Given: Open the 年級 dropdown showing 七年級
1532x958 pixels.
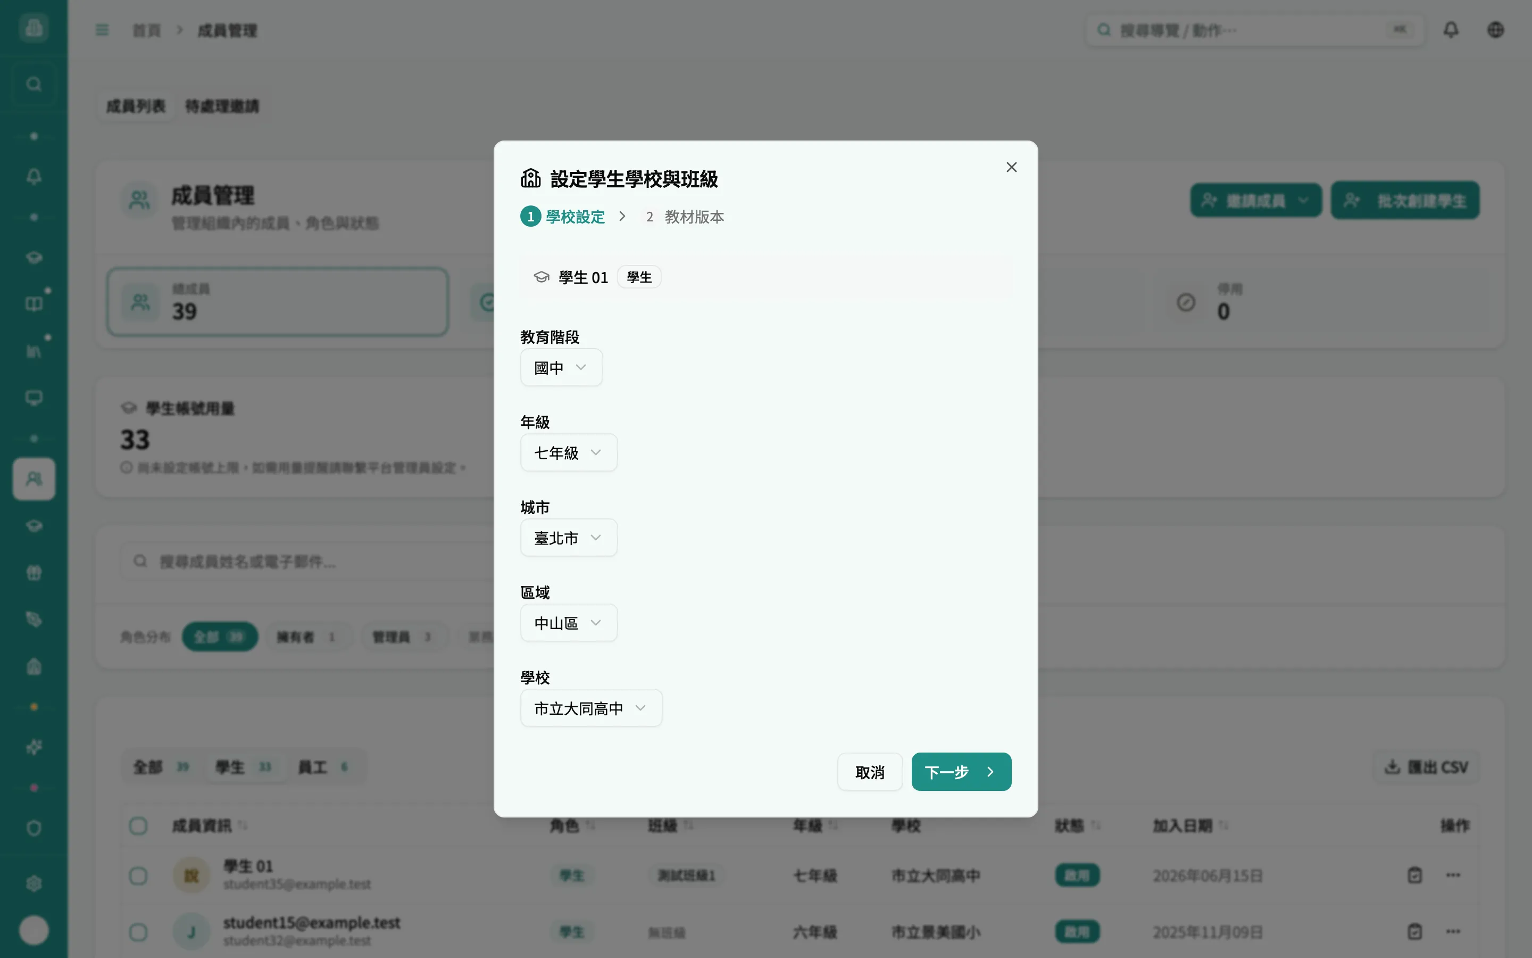Looking at the screenshot, I should 569,452.
